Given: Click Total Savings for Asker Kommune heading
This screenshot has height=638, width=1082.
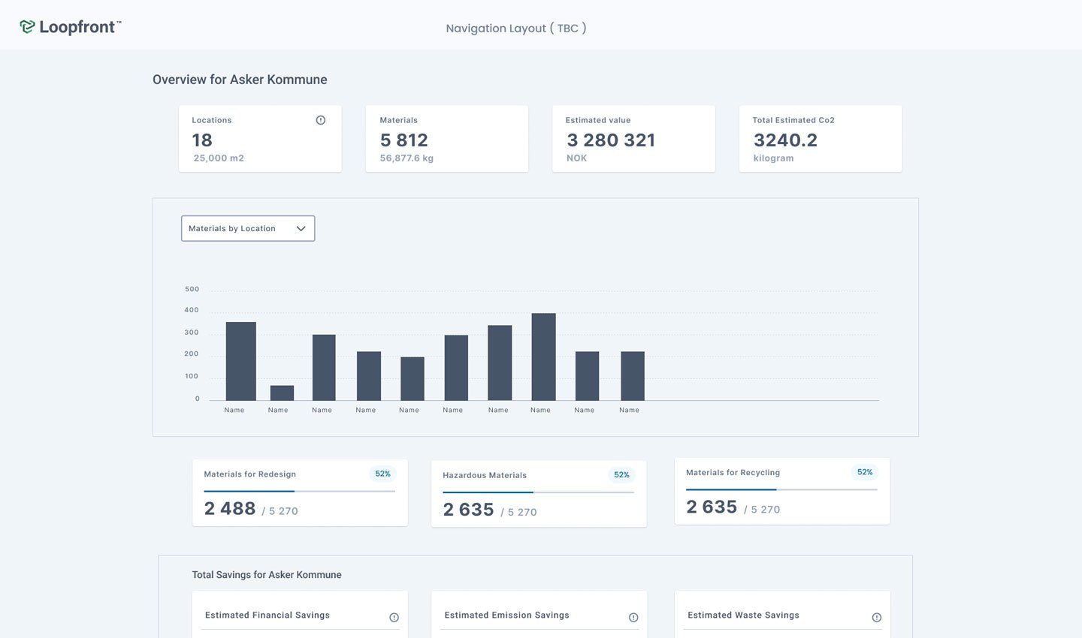Looking at the screenshot, I should click(x=267, y=575).
